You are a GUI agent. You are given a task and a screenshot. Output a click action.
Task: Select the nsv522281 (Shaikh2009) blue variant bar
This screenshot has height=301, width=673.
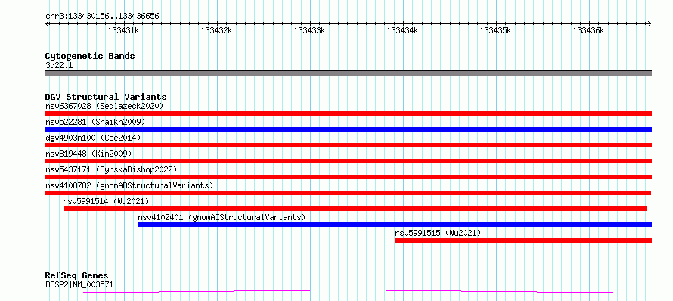coord(348,129)
